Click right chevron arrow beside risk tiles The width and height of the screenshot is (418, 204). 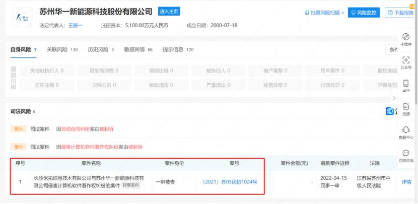click(x=394, y=98)
